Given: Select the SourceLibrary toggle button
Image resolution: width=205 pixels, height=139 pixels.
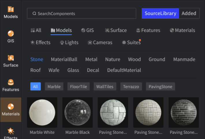Looking at the screenshot, I should pos(160,13).
